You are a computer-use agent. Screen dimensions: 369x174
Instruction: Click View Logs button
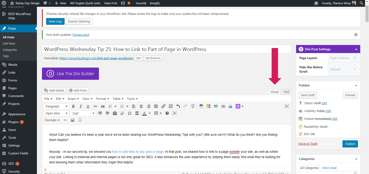click(x=55, y=21)
